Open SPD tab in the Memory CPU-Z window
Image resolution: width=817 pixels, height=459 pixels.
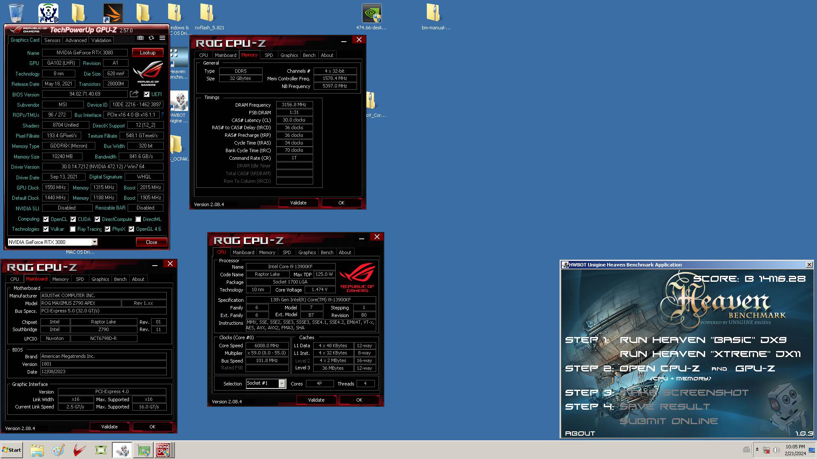click(269, 55)
